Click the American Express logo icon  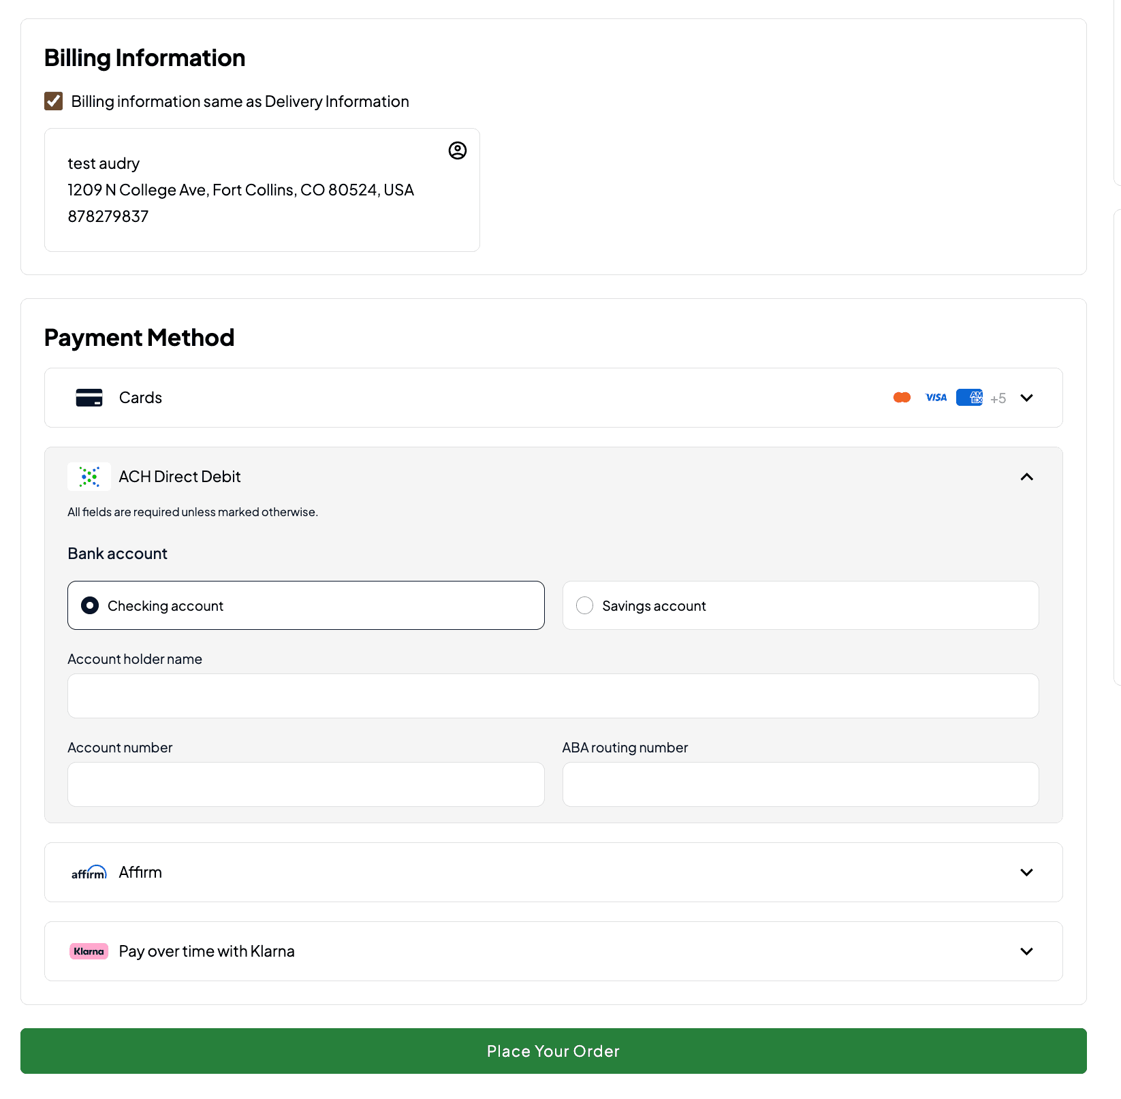[x=969, y=398]
